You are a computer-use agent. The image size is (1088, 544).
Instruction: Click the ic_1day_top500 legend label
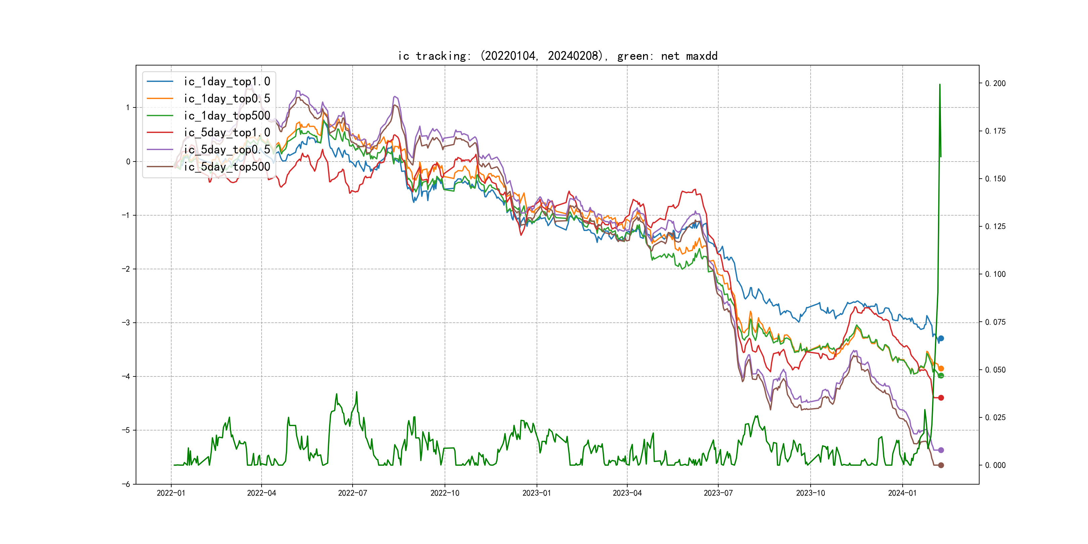227,116
